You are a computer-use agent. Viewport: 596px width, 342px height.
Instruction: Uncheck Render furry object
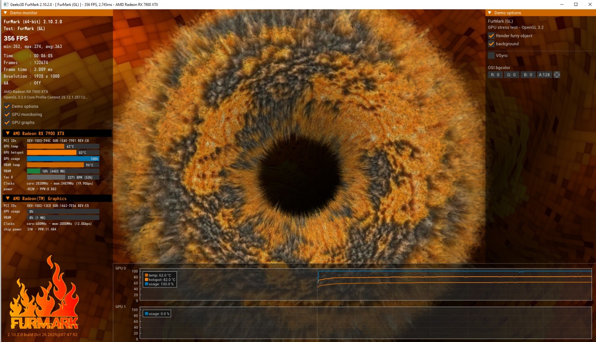point(491,36)
